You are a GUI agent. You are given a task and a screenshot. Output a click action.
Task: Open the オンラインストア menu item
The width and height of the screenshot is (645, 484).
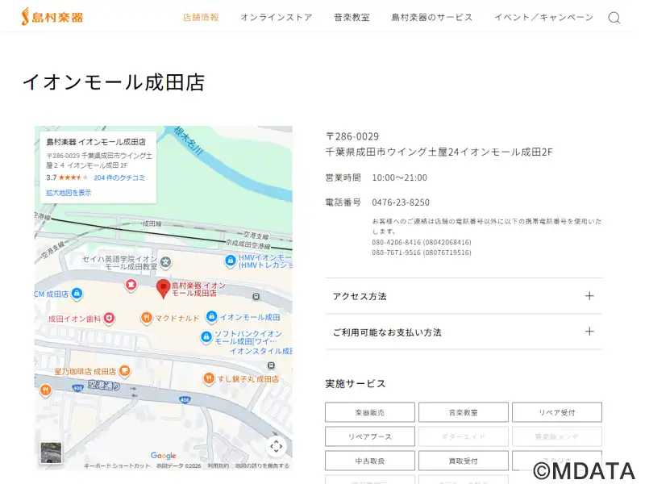pos(276,17)
